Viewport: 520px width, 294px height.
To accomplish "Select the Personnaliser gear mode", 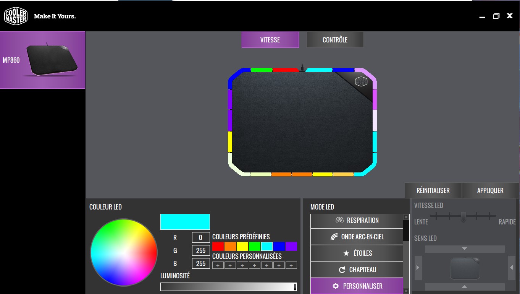I will tap(357, 286).
